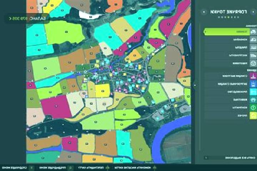Select the Предыдущее меню bottom bar item
The height and width of the screenshot is (171, 257).
pyautogui.click(x=52, y=168)
